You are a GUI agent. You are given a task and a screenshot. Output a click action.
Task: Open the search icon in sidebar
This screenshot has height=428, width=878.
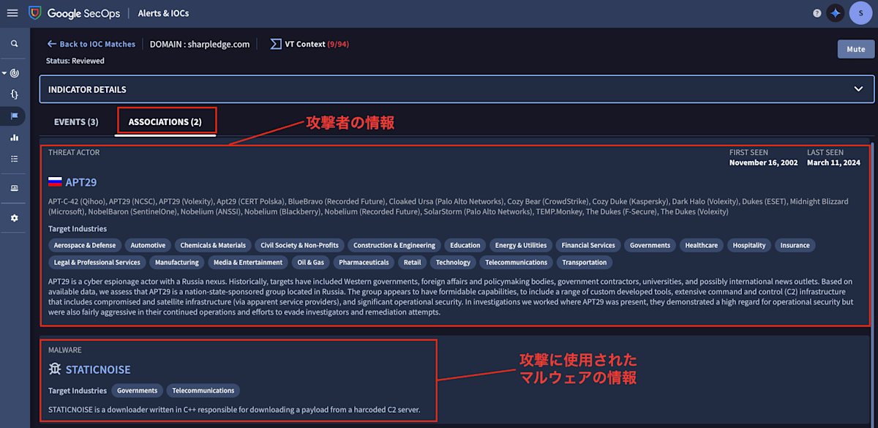pyautogui.click(x=14, y=44)
